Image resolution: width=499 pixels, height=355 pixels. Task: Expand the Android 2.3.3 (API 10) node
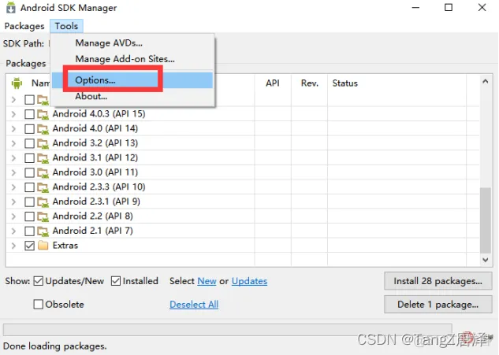pos(13,187)
